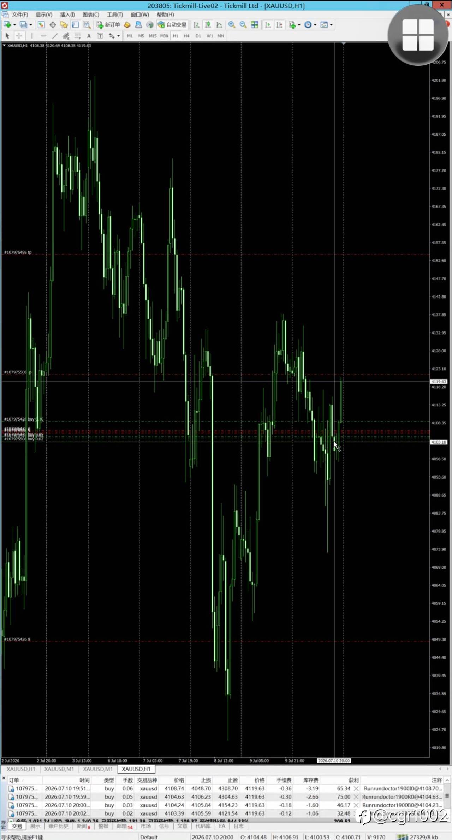Click the Zoom Out magnifier icon
452x840 pixels.
point(243,24)
